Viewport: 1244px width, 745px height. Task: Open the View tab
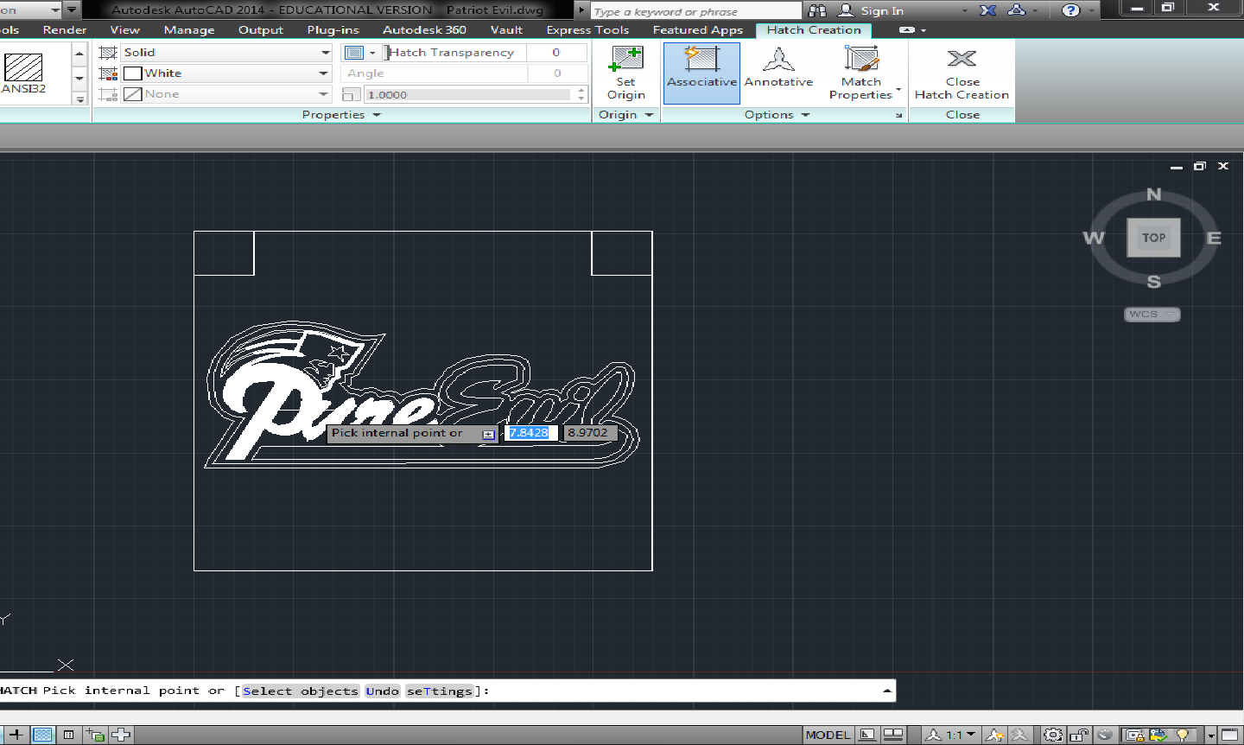[125, 29]
